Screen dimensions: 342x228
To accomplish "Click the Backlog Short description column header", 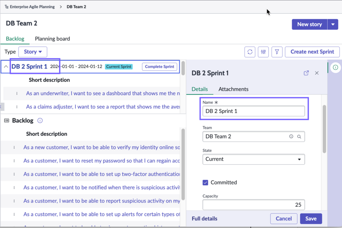I will point(47,134).
